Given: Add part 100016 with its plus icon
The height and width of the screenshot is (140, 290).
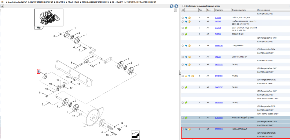Looking at the screenshot, I should pyautogui.click(x=183, y=18).
